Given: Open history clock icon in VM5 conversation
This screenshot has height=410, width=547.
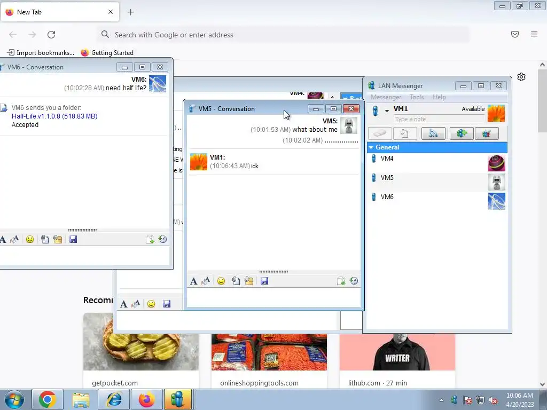Looking at the screenshot, I should click(x=354, y=281).
